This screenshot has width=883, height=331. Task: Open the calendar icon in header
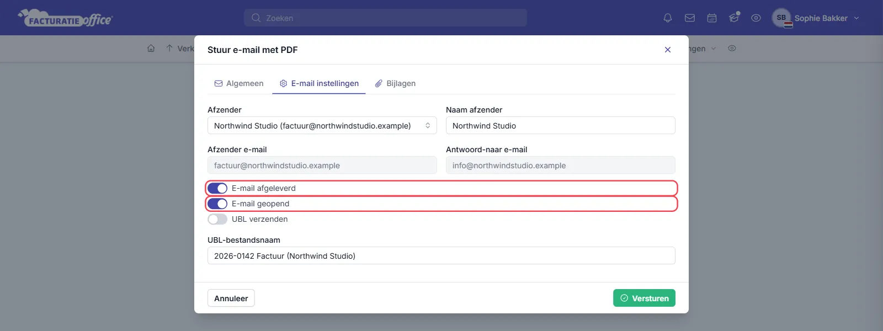pyautogui.click(x=712, y=18)
